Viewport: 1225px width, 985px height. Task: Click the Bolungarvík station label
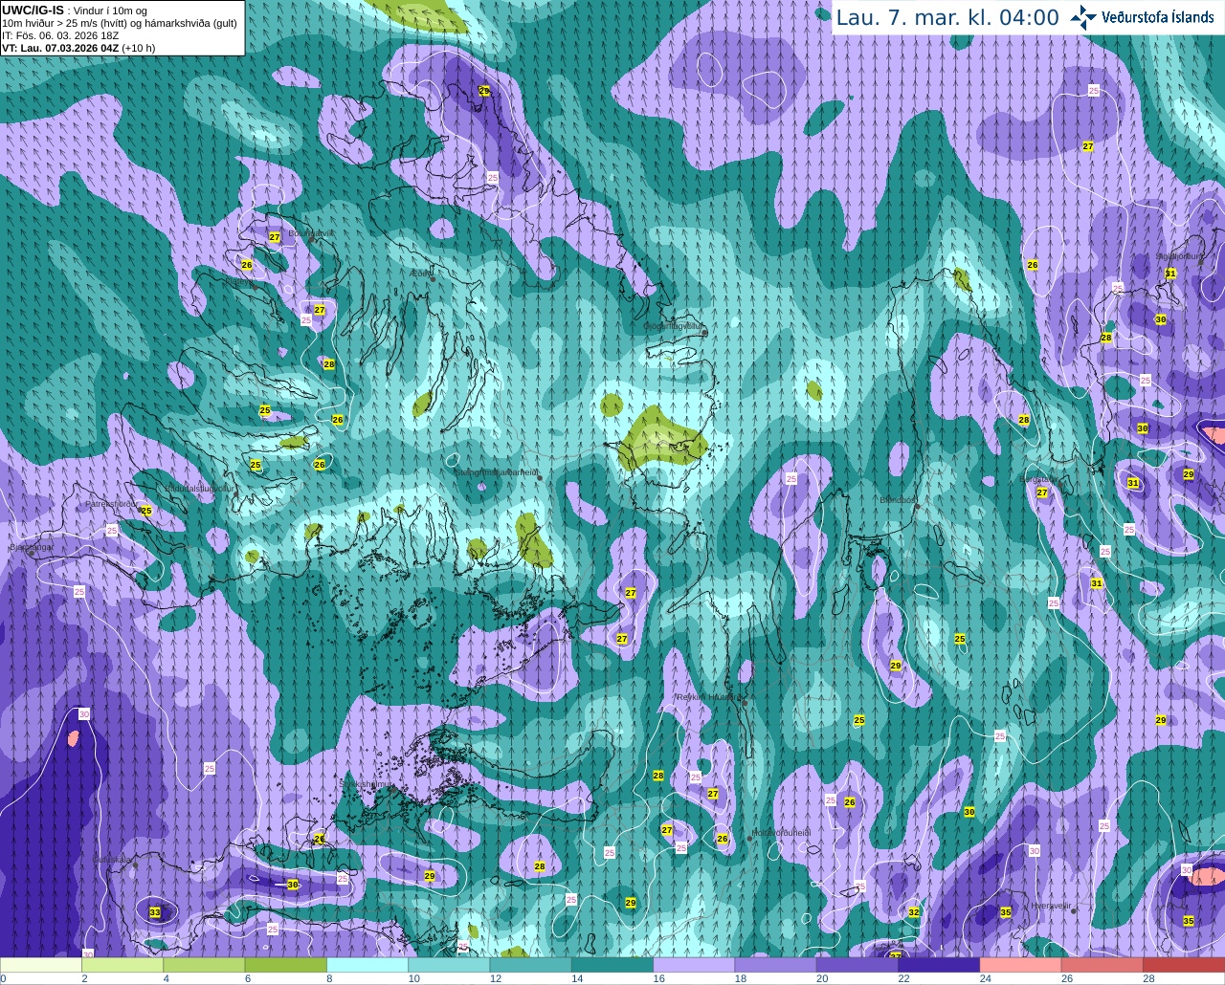click(x=311, y=232)
